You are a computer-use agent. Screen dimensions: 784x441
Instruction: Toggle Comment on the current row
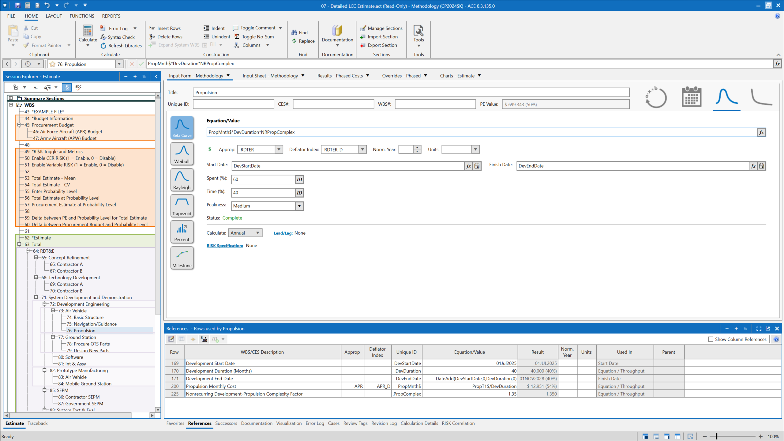(x=254, y=28)
